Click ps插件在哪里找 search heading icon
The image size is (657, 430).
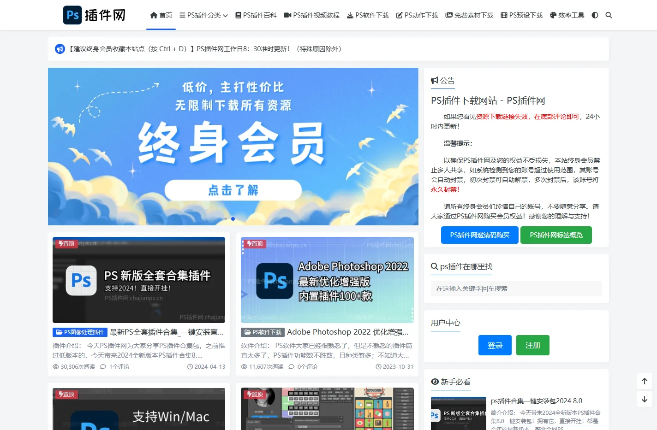coord(434,267)
